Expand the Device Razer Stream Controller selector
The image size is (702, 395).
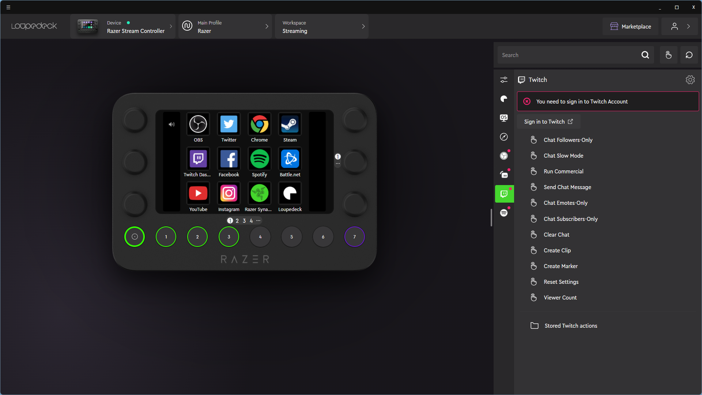point(123,26)
